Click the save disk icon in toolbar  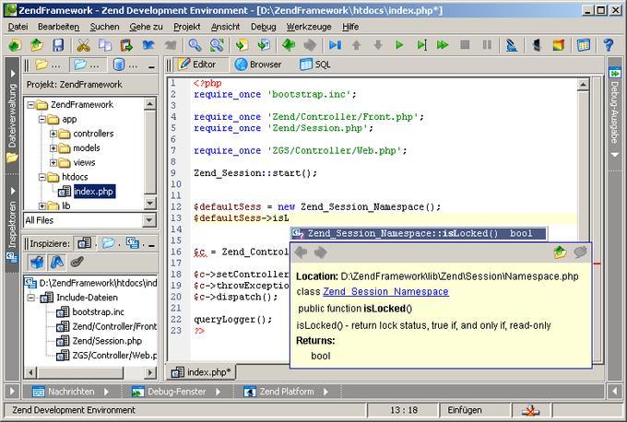click(58, 45)
